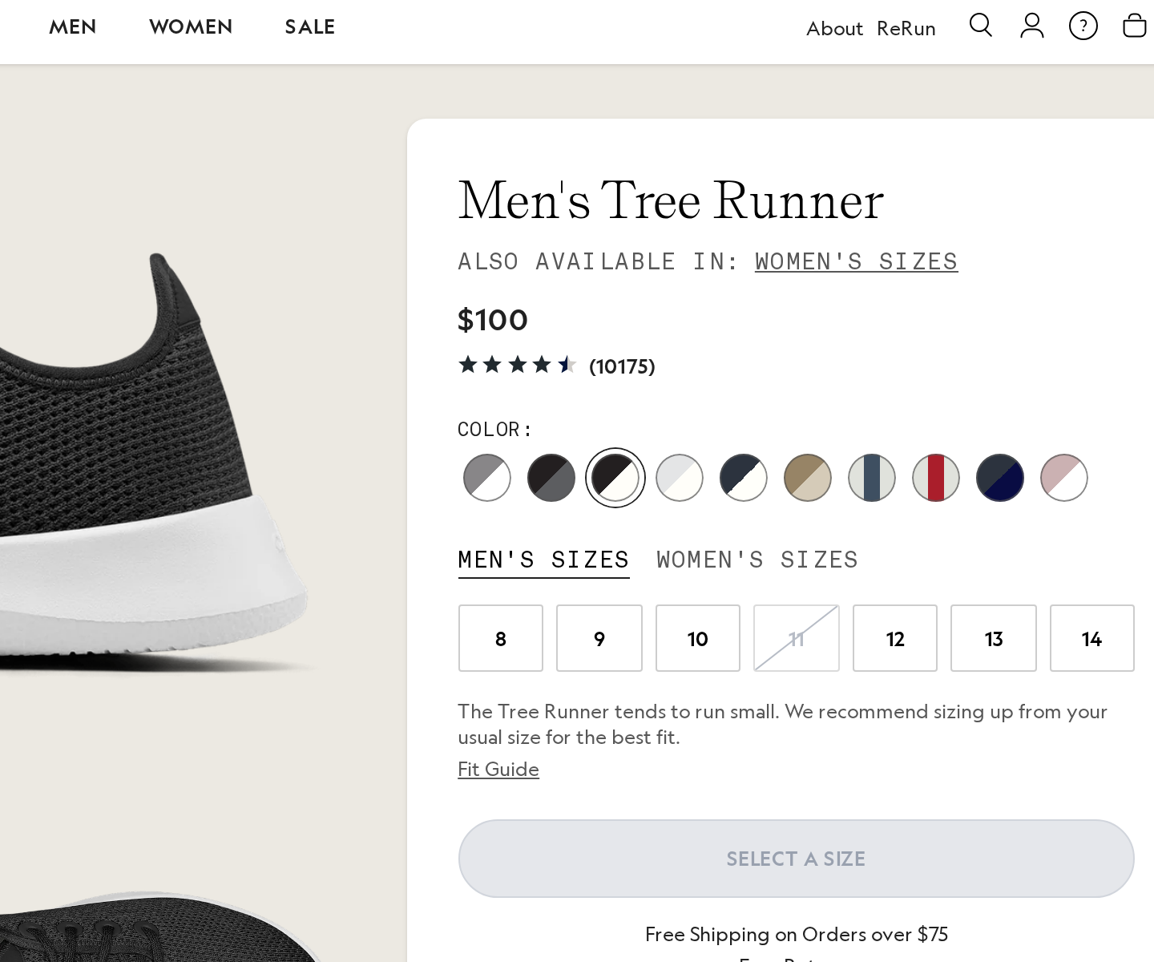The image size is (1154, 962).
Task: Choose size 10
Action: [698, 638]
